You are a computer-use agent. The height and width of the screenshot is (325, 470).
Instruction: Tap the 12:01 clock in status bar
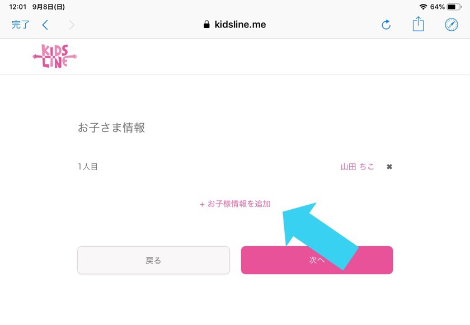coord(18,7)
